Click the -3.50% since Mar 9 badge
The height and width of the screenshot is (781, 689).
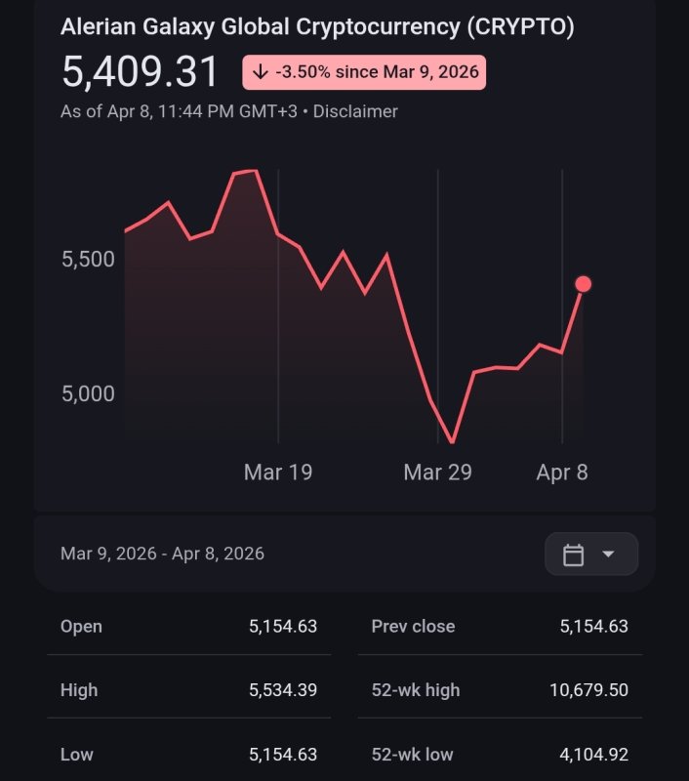(x=364, y=72)
